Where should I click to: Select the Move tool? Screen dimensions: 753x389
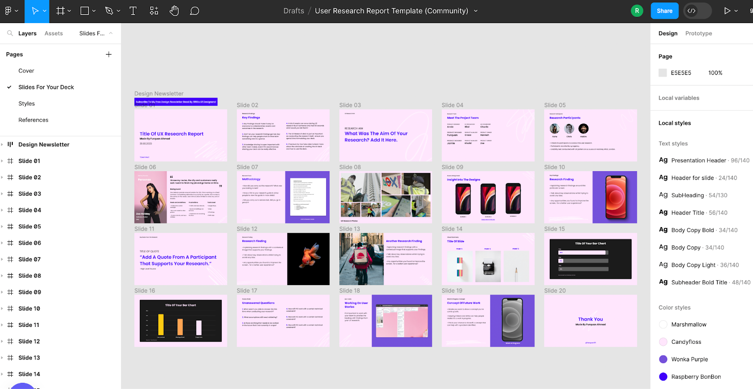[x=35, y=11]
